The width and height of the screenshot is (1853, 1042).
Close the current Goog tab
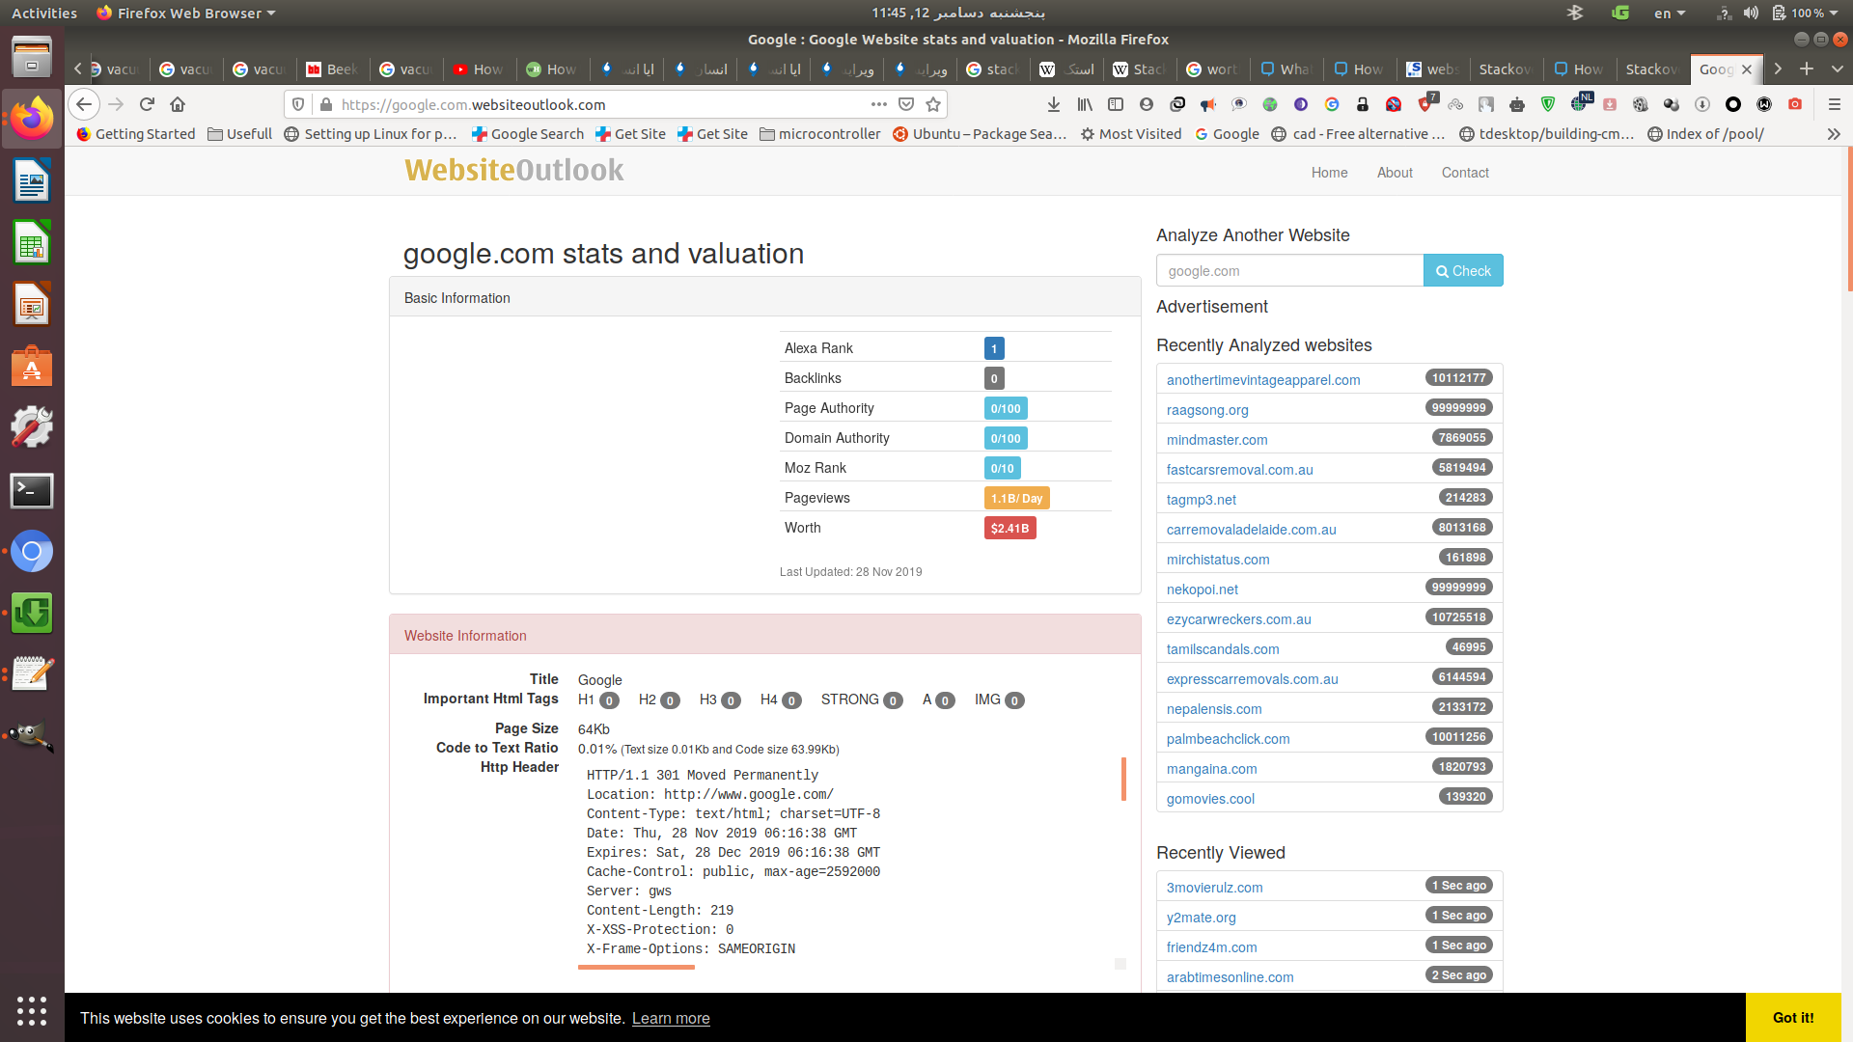[1747, 69]
